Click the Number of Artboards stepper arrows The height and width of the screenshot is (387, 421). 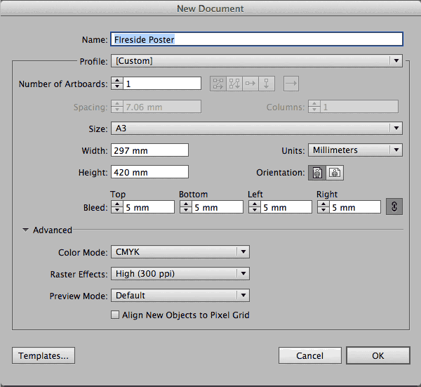pos(117,84)
